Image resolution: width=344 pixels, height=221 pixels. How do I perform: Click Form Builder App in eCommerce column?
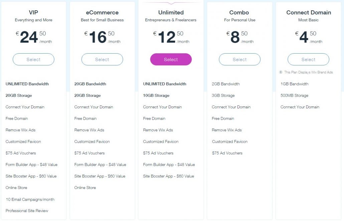[100, 165]
